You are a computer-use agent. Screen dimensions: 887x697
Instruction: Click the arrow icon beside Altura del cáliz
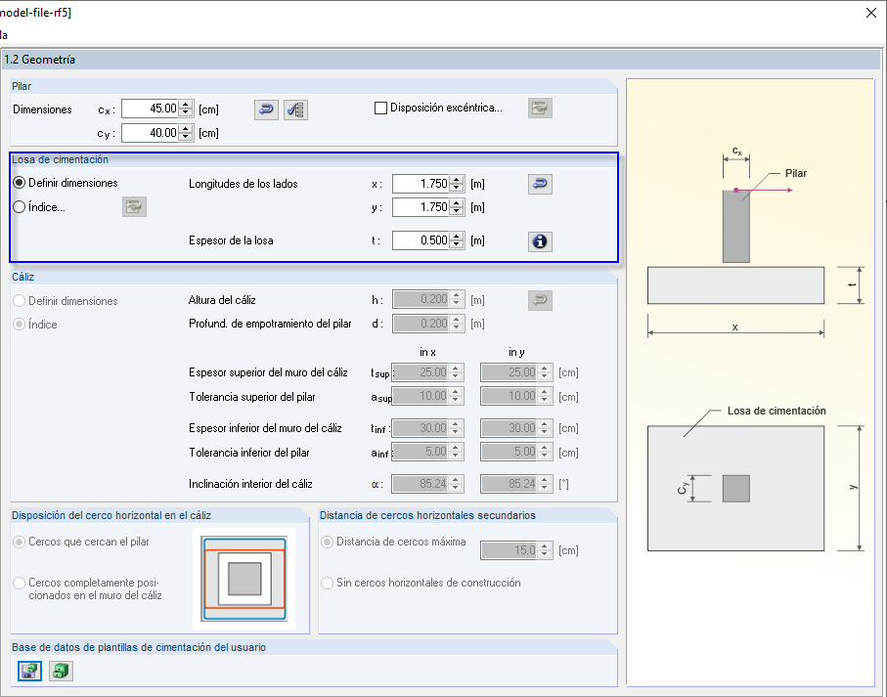tap(540, 300)
